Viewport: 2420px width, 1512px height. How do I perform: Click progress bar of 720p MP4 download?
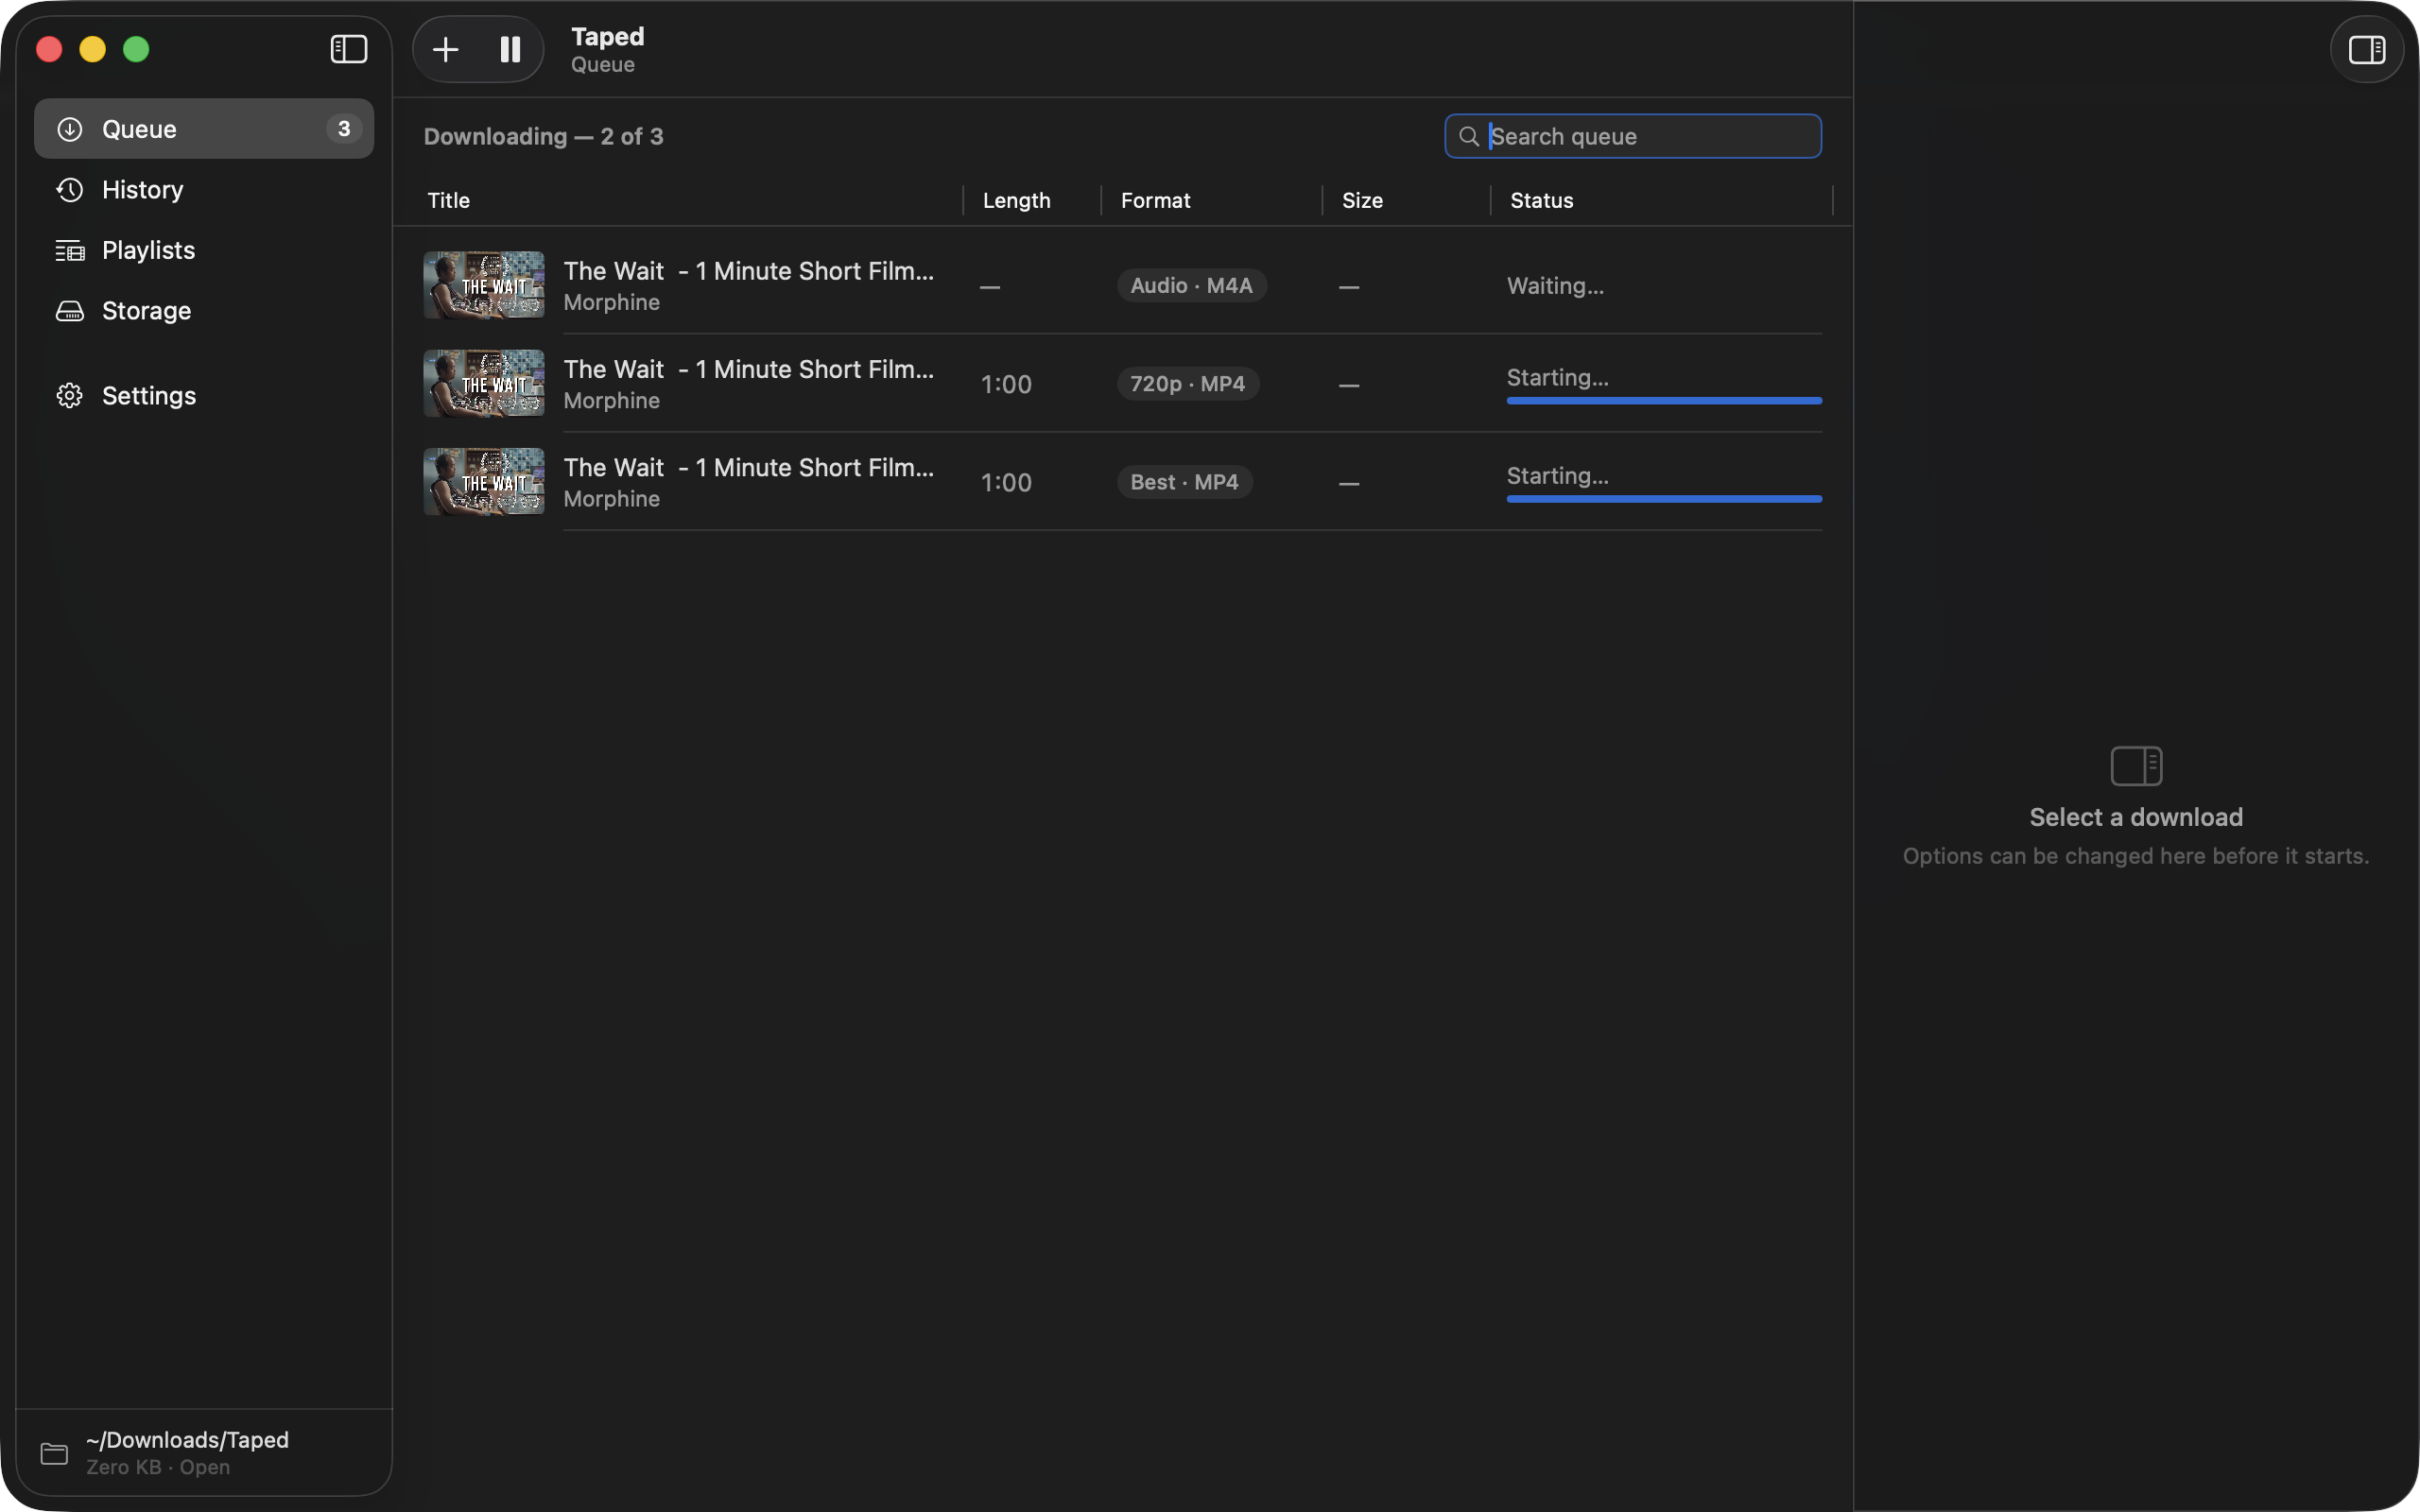[x=1664, y=401]
